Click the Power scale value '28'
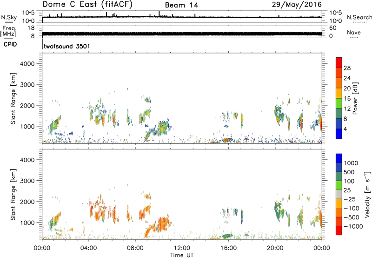Image resolution: width=372 pixels, height=258 pixels. point(347,68)
